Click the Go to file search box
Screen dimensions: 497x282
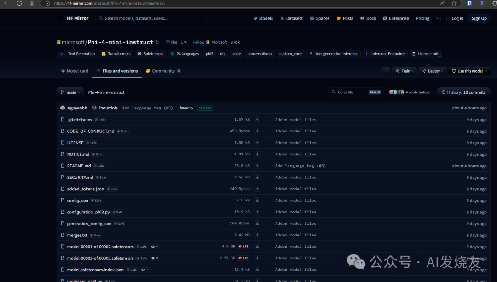356,92
